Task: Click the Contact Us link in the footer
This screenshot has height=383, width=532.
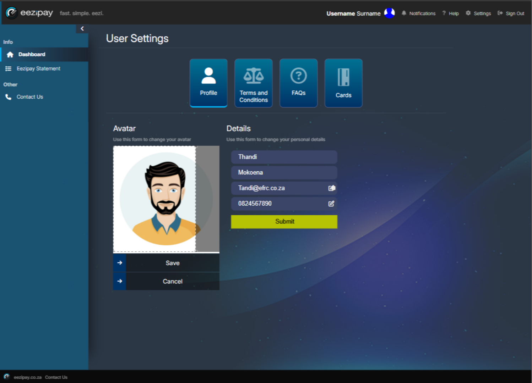Action: [x=56, y=377]
